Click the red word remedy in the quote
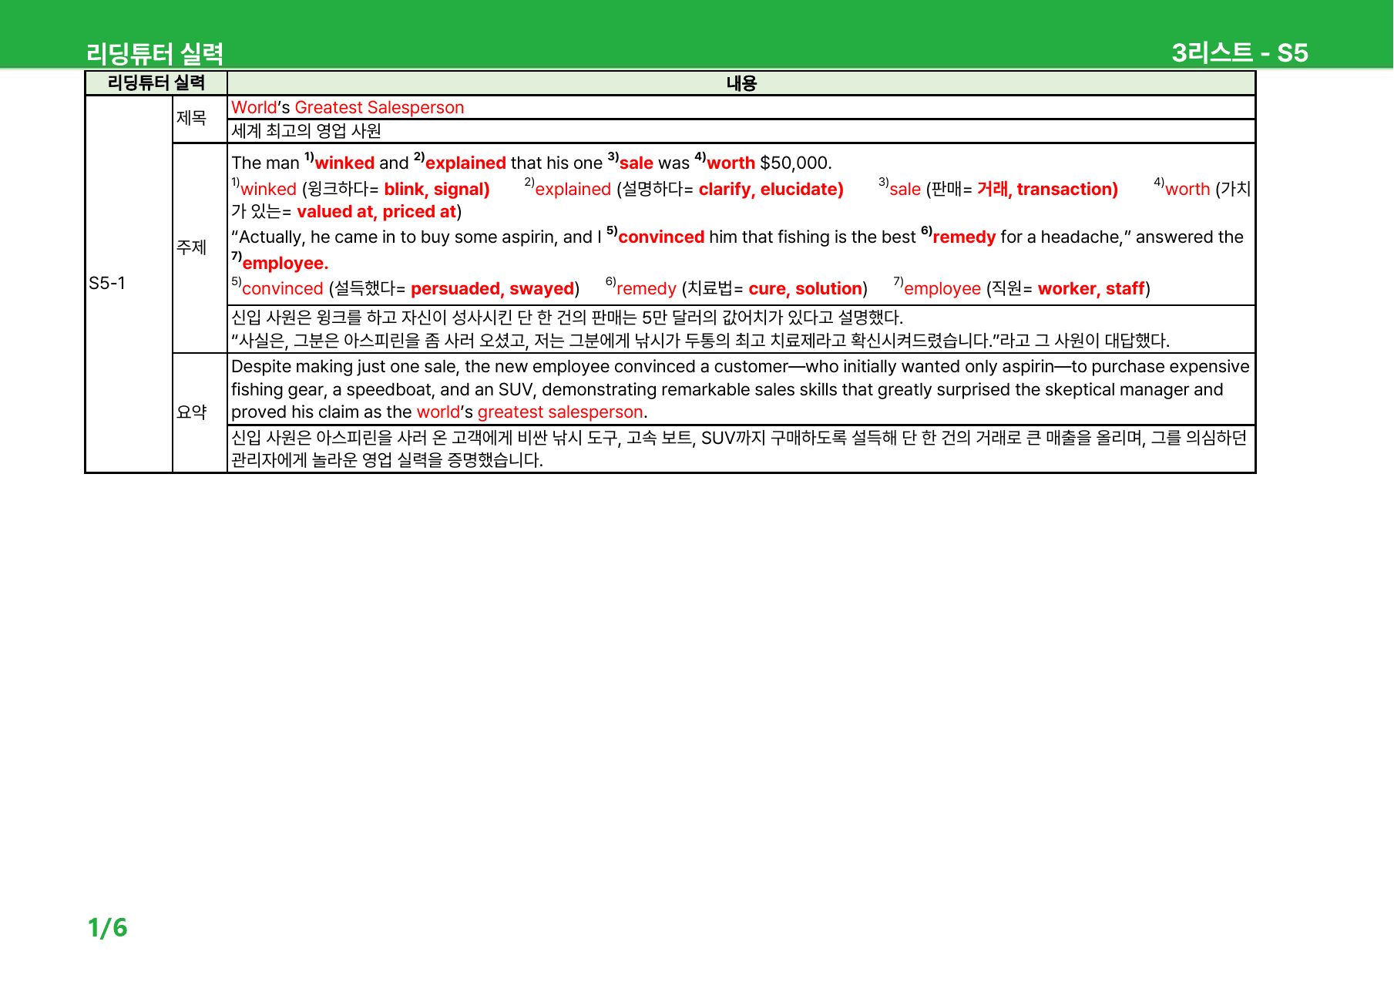The width and height of the screenshot is (1394, 985). pyautogui.click(x=964, y=237)
